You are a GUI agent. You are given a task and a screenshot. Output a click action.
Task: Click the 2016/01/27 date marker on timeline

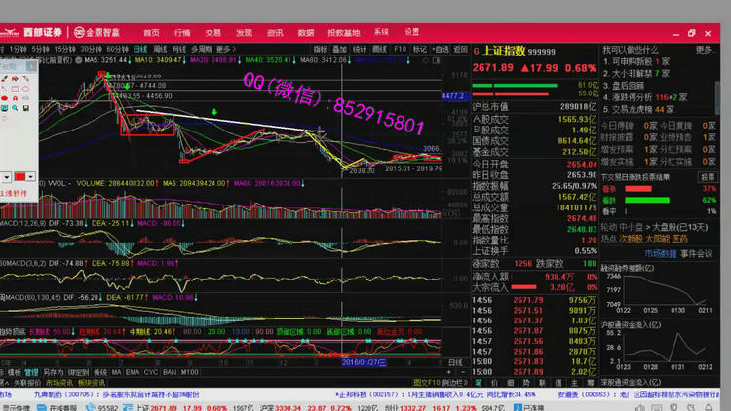pyautogui.click(x=365, y=361)
